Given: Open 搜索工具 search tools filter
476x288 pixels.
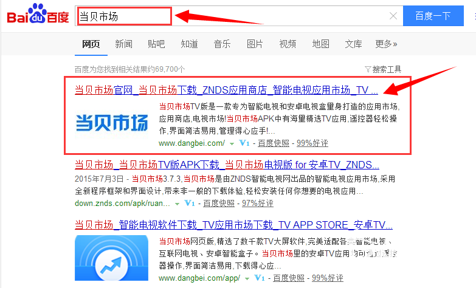Looking at the screenshot, I should click(383, 69).
